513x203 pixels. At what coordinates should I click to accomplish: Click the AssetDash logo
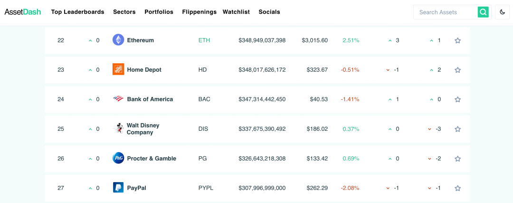point(23,12)
